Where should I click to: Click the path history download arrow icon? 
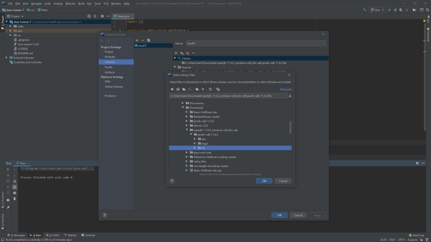point(290,96)
